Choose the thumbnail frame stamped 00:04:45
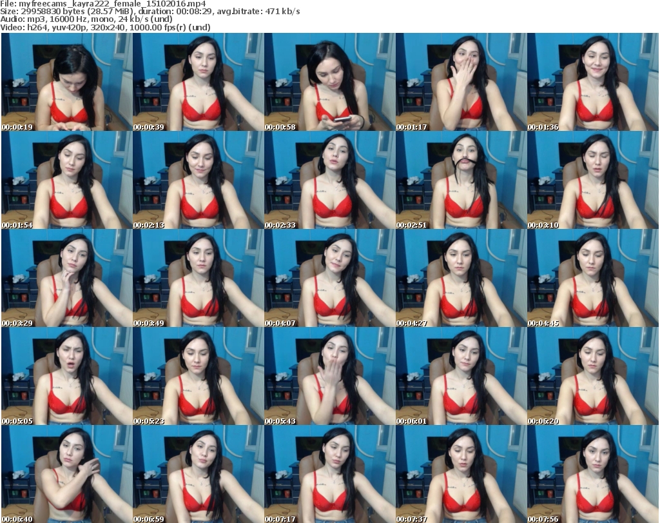The width and height of the screenshot is (660, 523). (x=593, y=279)
